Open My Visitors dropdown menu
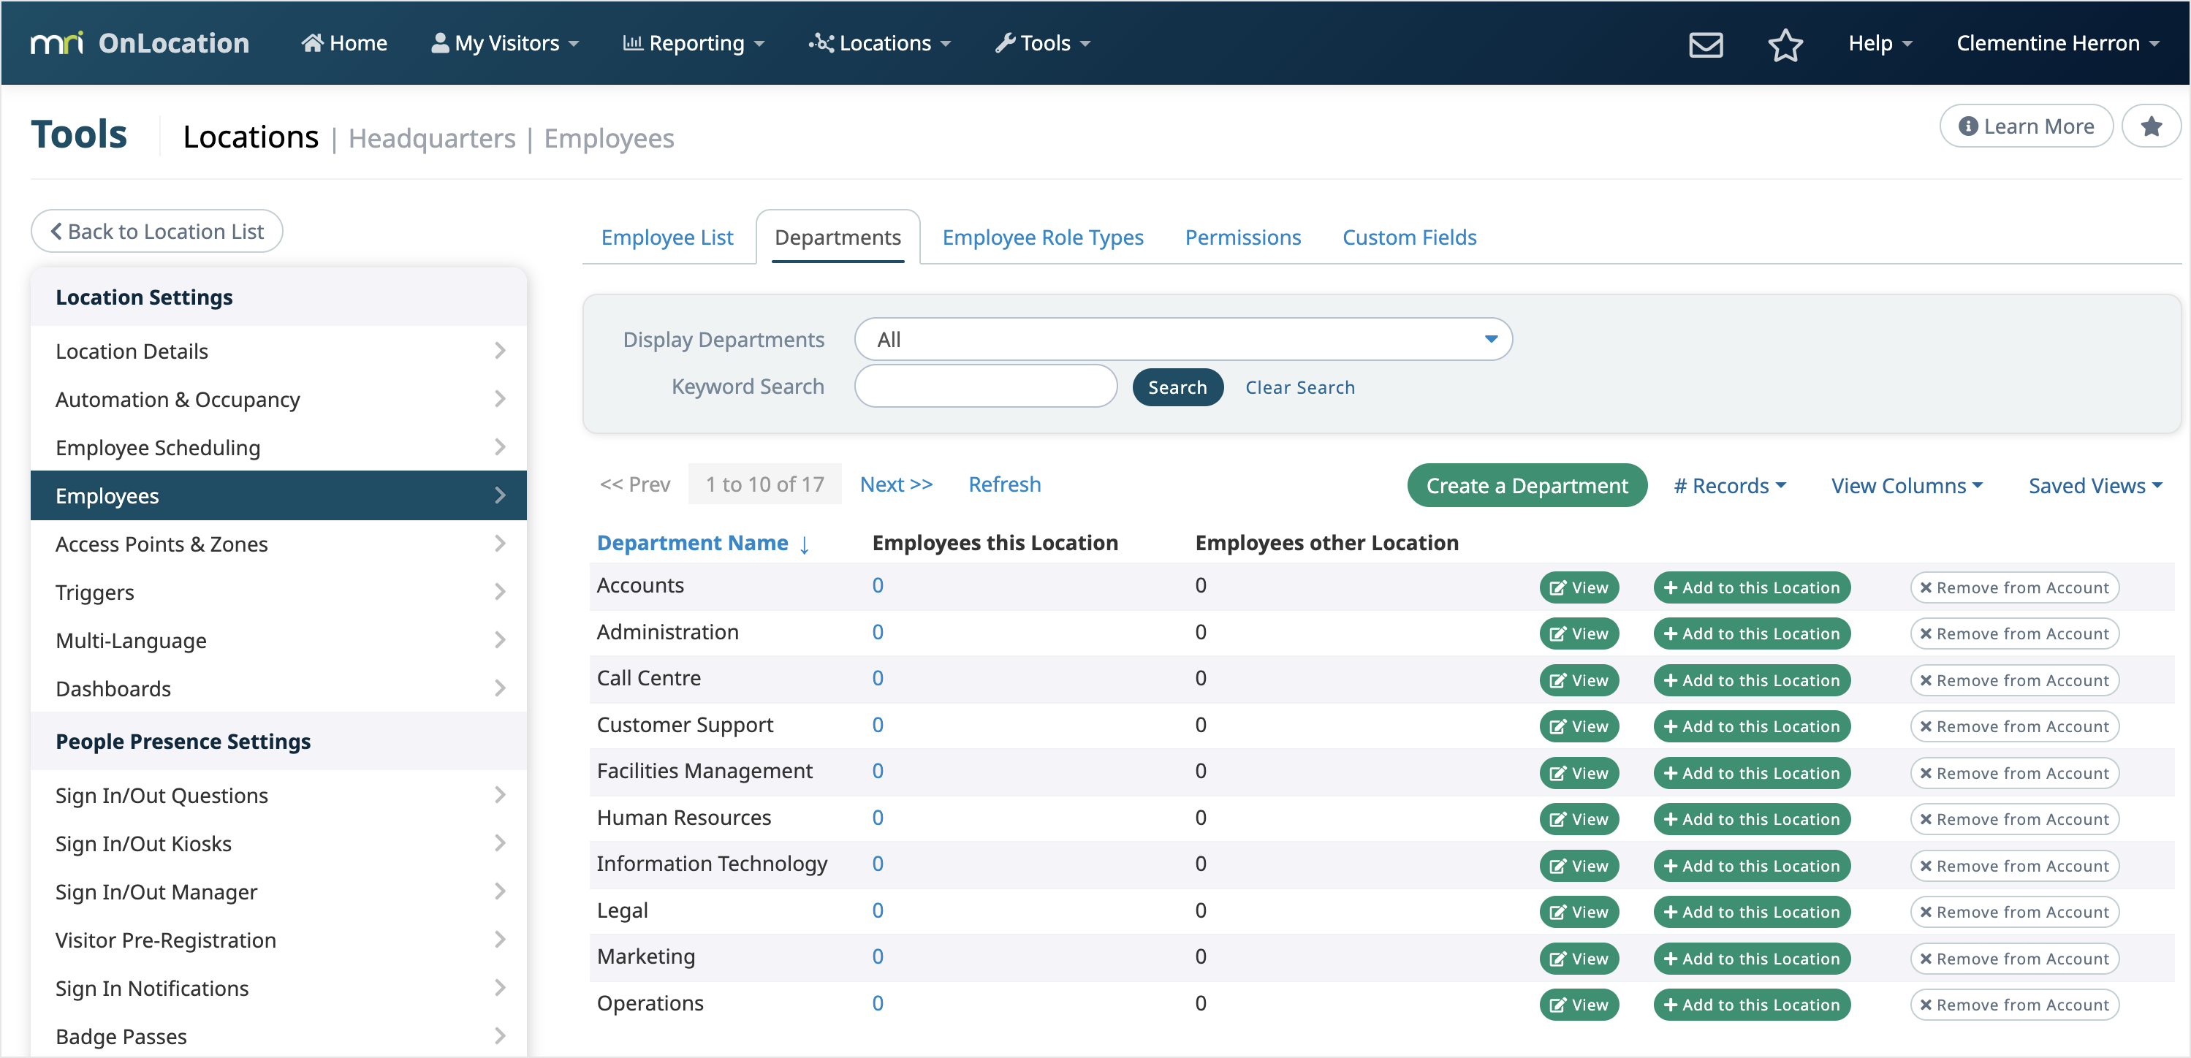Viewport: 2191px width, 1058px height. coord(505,42)
